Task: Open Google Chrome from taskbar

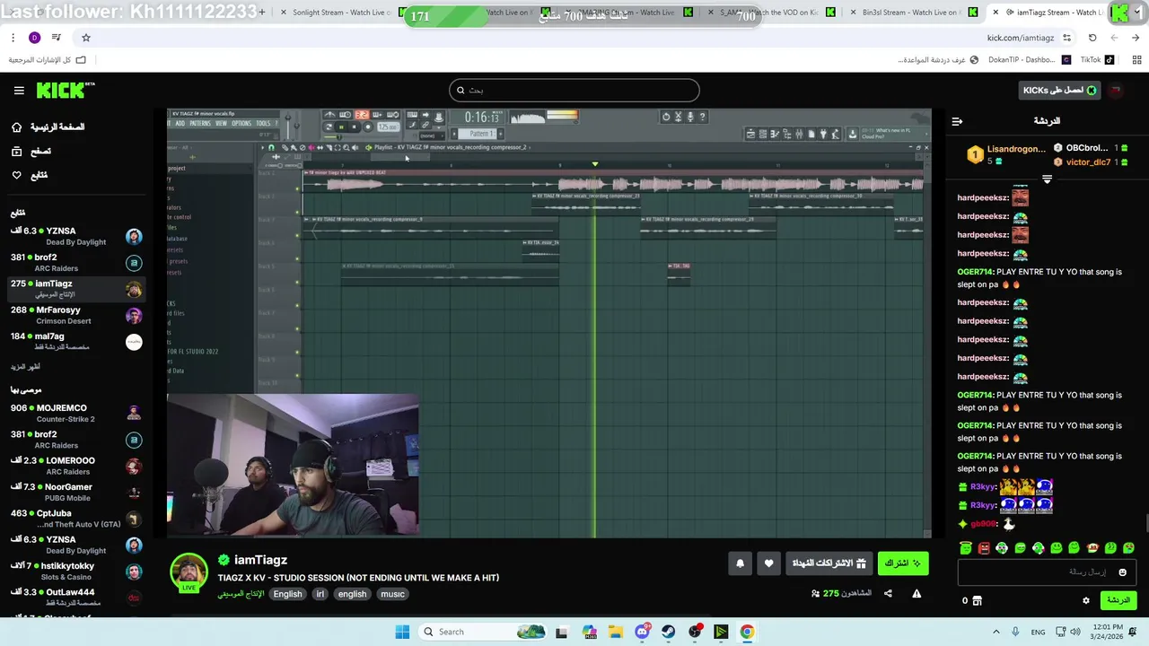Action: pyautogui.click(x=747, y=632)
